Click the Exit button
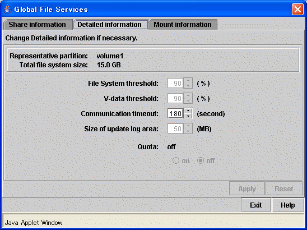The height and width of the screenshot is (230, 307). click(x=255, y=205)
